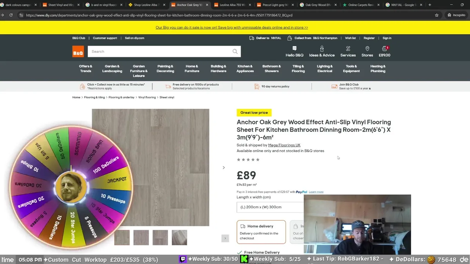
Task: Click the main vinyl flooring image
Action: pos(151,167)
